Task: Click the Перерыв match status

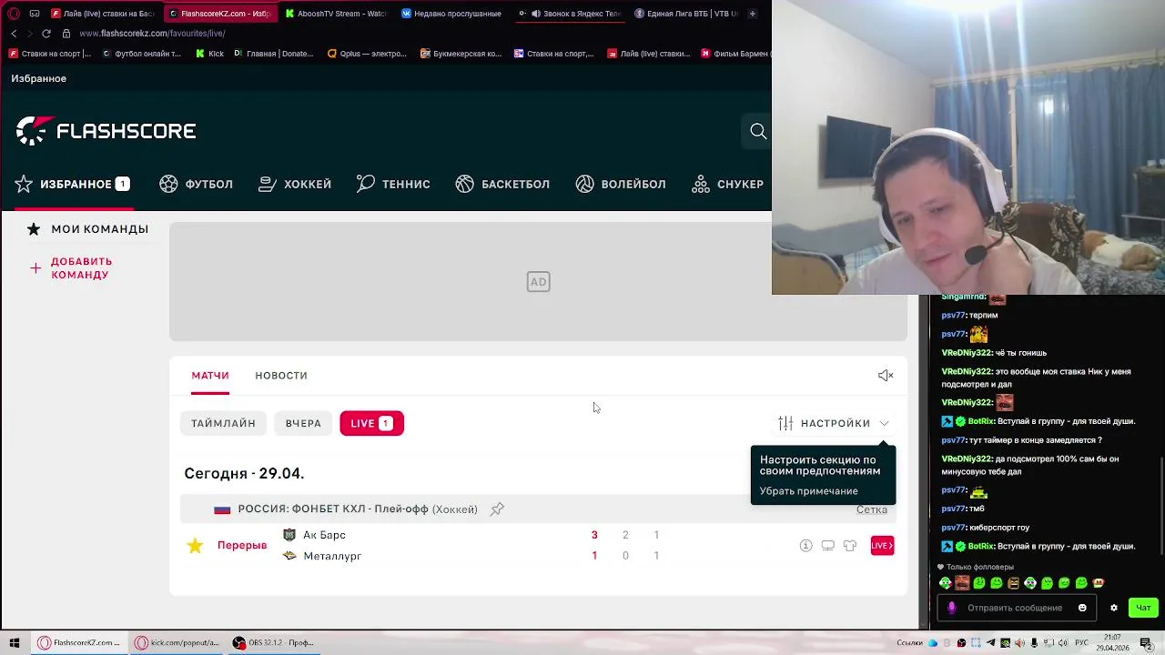Action: click(x=242, y=546)
